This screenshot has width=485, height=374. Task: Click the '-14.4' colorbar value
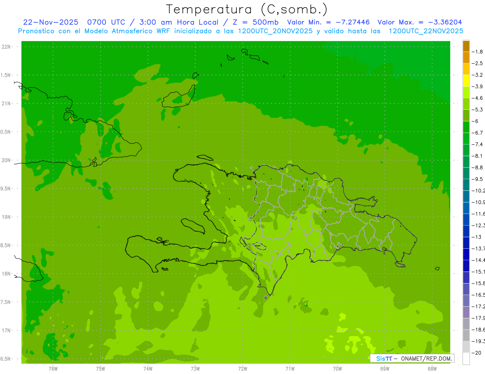click(x=479, y=260)
